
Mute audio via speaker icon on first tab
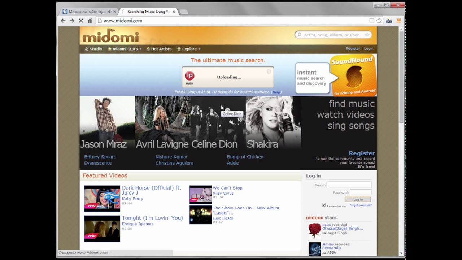[x=109, y=12]
